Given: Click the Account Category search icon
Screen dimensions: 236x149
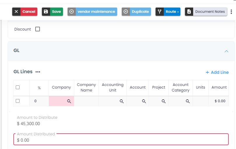Looking at the screenshot, I should (188, 101).
